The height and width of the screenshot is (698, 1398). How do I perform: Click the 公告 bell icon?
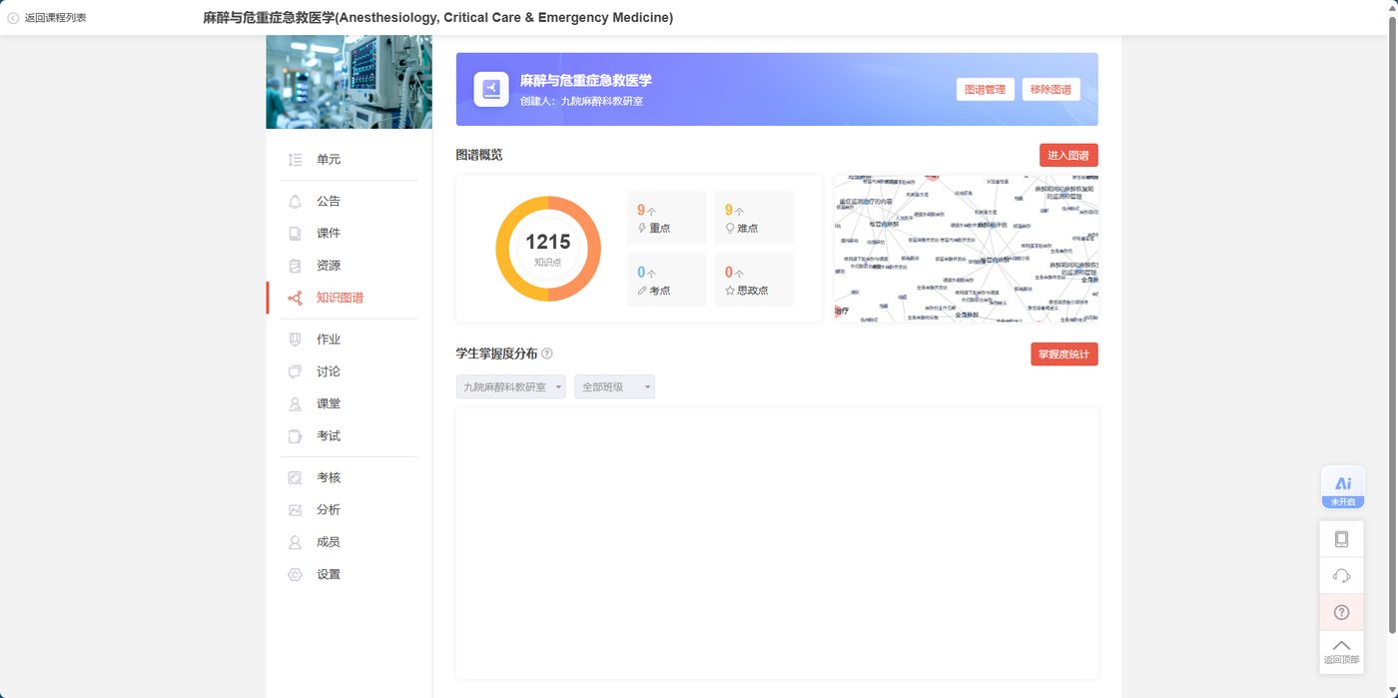point(295,202)
